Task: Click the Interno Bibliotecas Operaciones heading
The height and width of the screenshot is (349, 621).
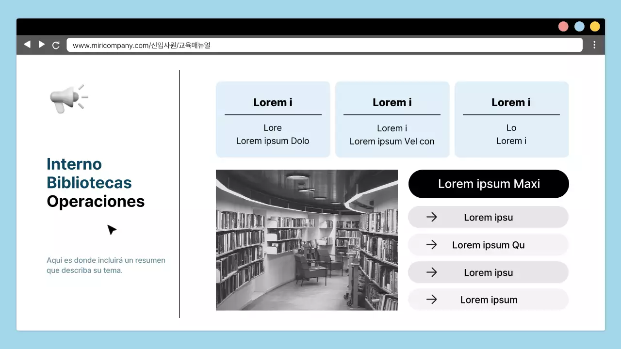Action: tap(96, 183)
